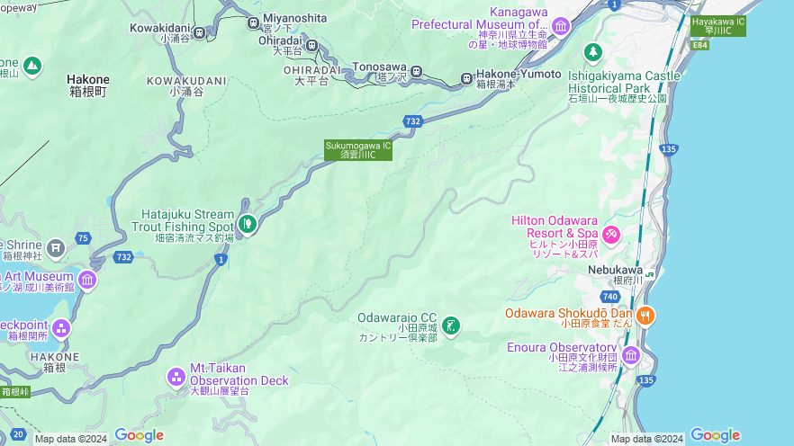This screenshot has height=446, width=794.
Task: Select the Ishigakiyama Castle Historical Park tree icon
Action: (x=592, y=51)
